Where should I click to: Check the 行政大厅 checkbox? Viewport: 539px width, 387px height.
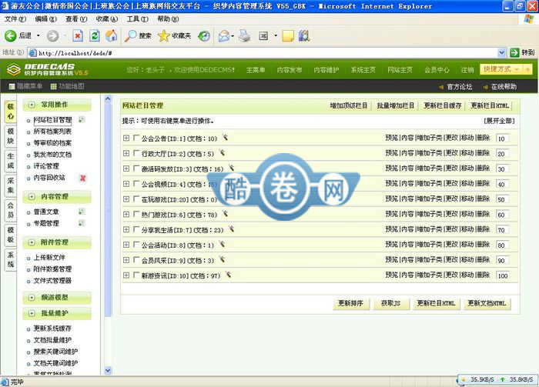point(136,153)
